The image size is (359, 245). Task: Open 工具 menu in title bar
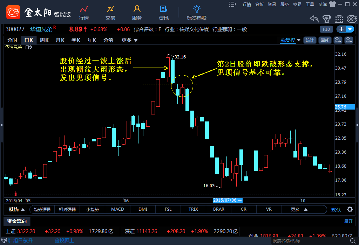coord(310,4)
